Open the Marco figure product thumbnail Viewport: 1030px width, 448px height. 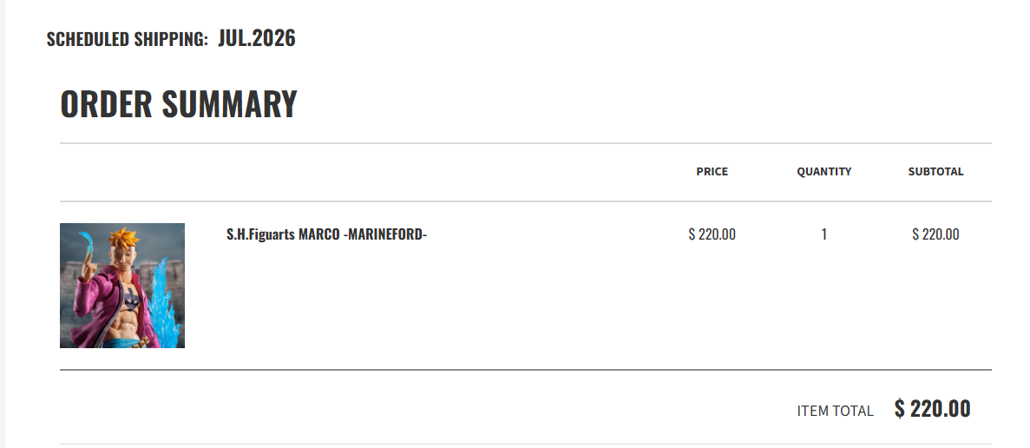click(121, 286)
